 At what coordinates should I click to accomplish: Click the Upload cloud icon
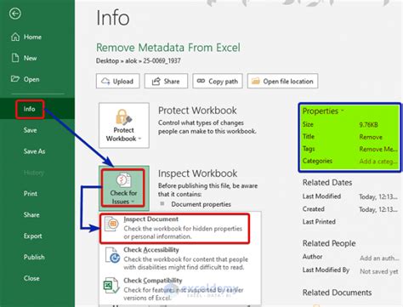[105, 82]
